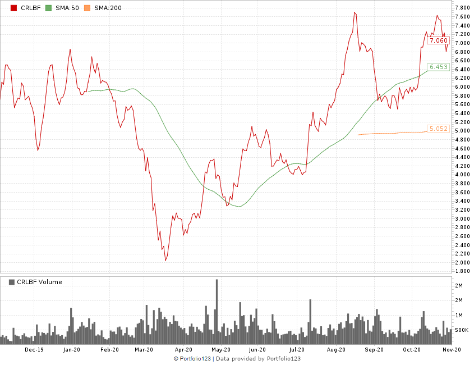Click the Jun-20 date axis label

[x=257, y=350]
